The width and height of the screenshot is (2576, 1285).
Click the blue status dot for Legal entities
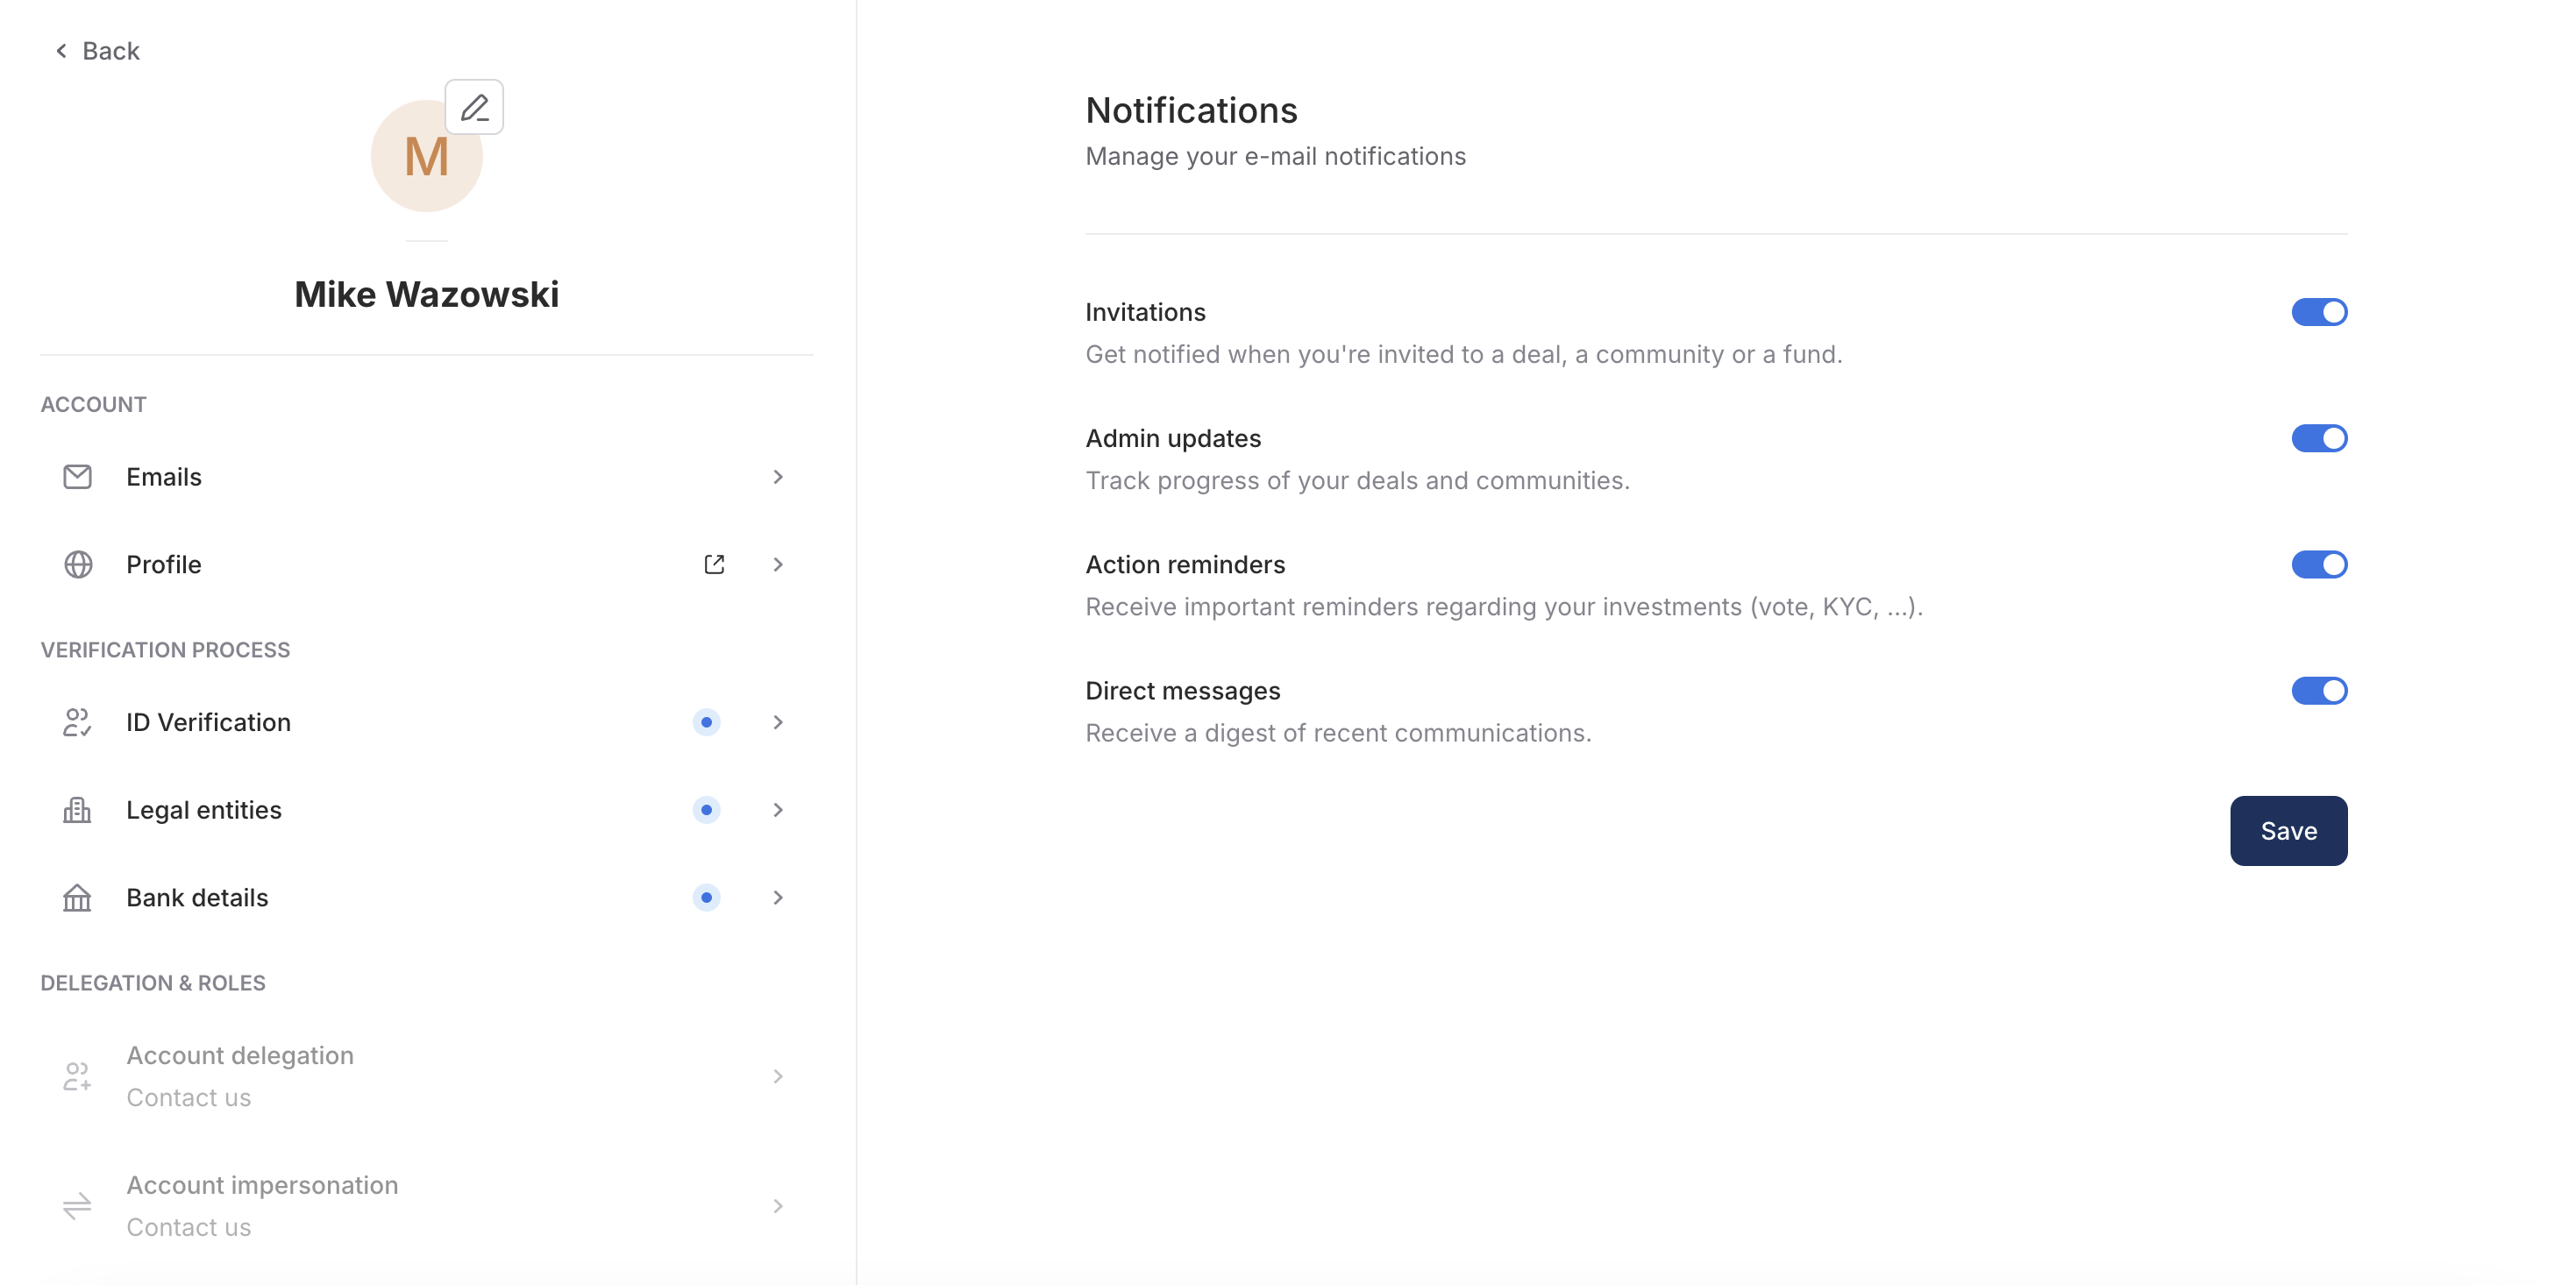point(706,810)
